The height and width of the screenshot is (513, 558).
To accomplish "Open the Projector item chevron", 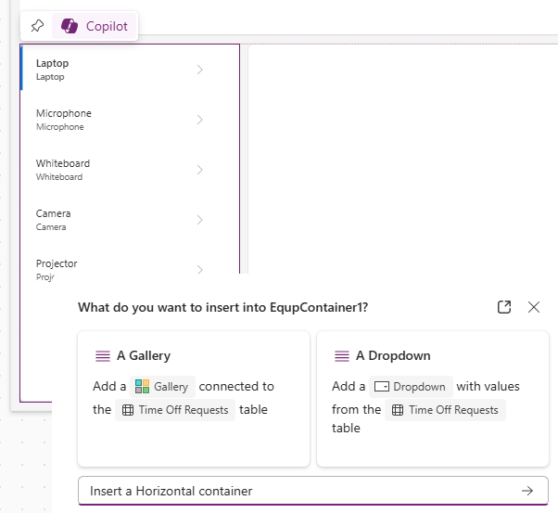I will pos(199,270).
